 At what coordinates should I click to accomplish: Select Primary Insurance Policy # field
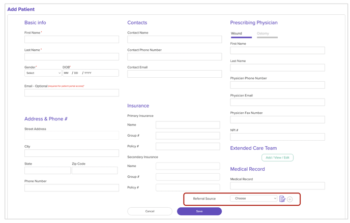[x=188, y=146]
